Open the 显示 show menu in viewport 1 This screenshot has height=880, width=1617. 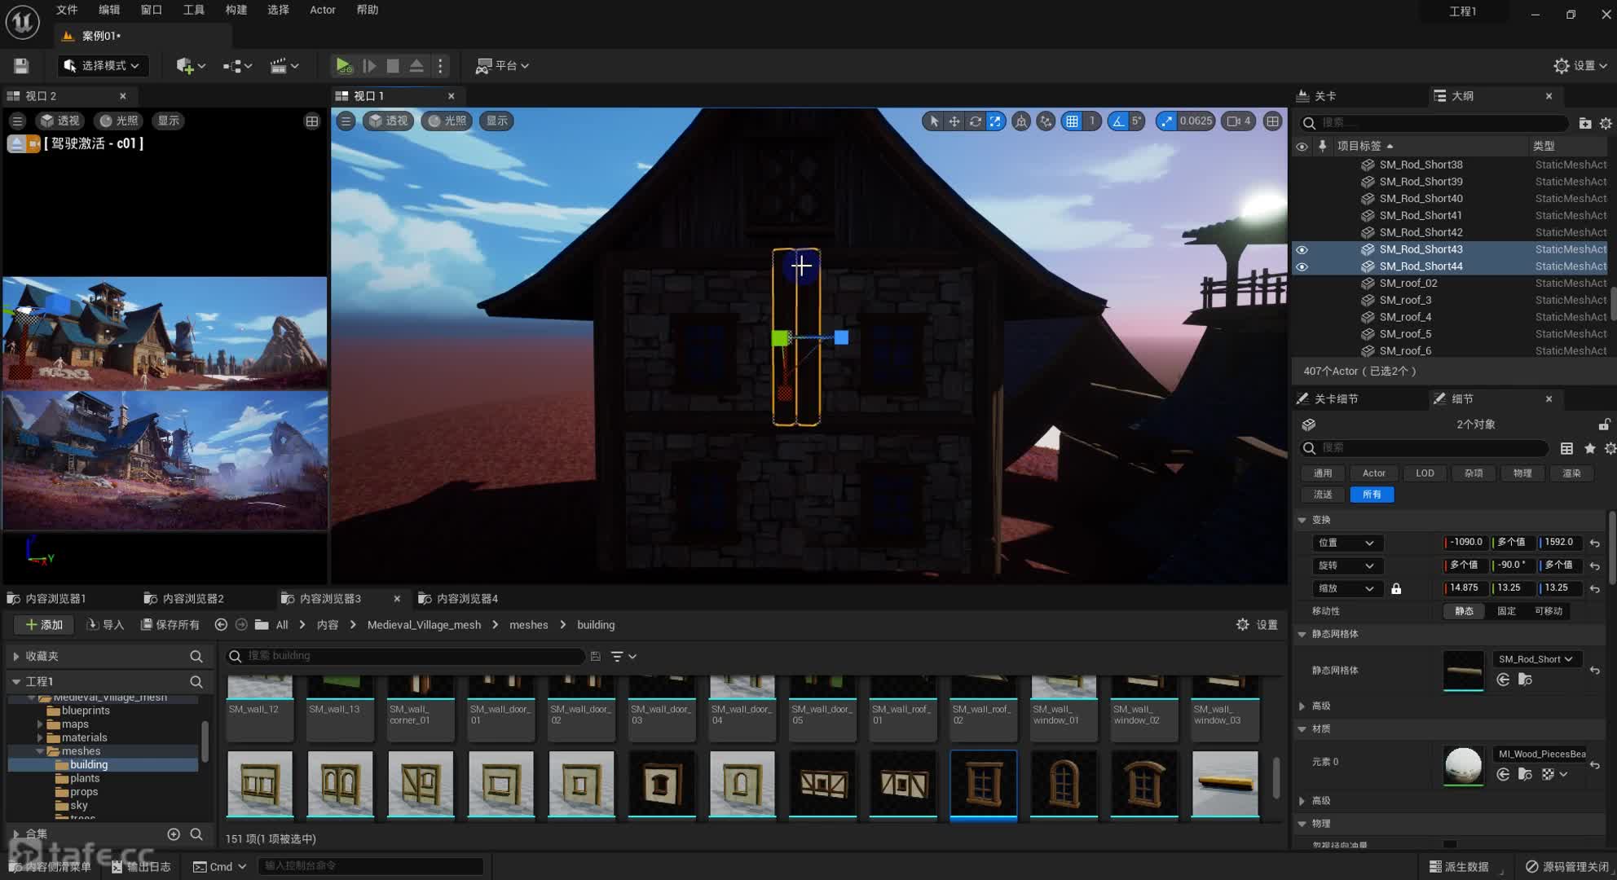coord(497,121)
